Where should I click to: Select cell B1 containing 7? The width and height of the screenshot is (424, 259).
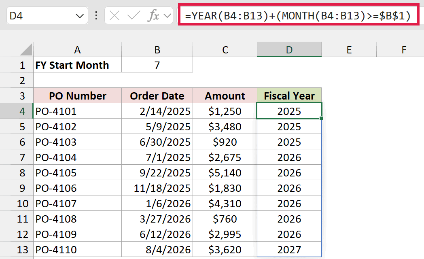pos(157,65)
